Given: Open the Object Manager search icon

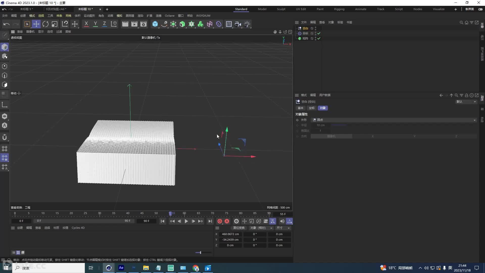Looking at the screenshot, I should coord(461,22).
